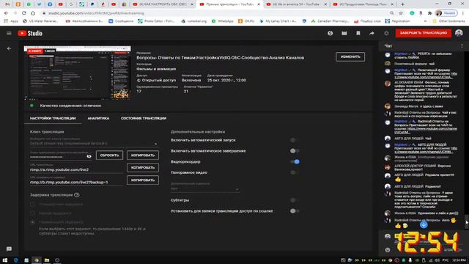Screen dimensions: 469x264
Task: Click the browser home button
Action: coord(33,13)
